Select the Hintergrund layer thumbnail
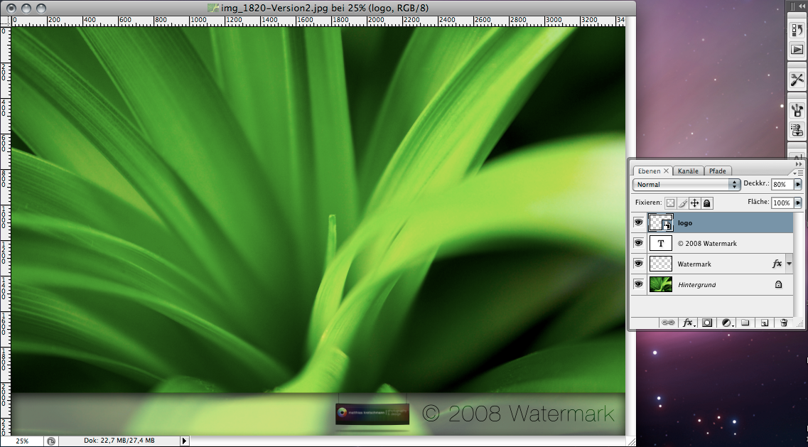The height and width of the screenshot is (447, 808). pos(661,284)
